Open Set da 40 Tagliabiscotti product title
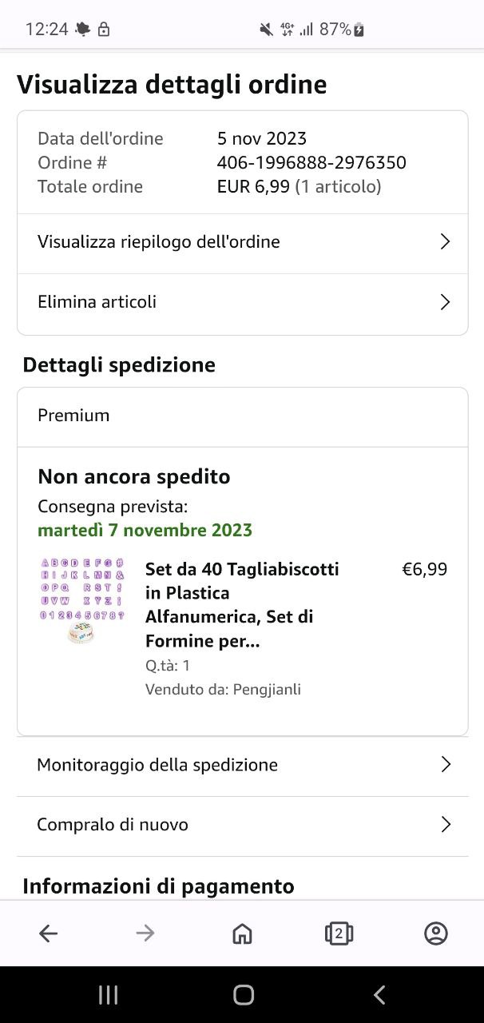This screenshot has height=1023, width=484. coord(242,605)
